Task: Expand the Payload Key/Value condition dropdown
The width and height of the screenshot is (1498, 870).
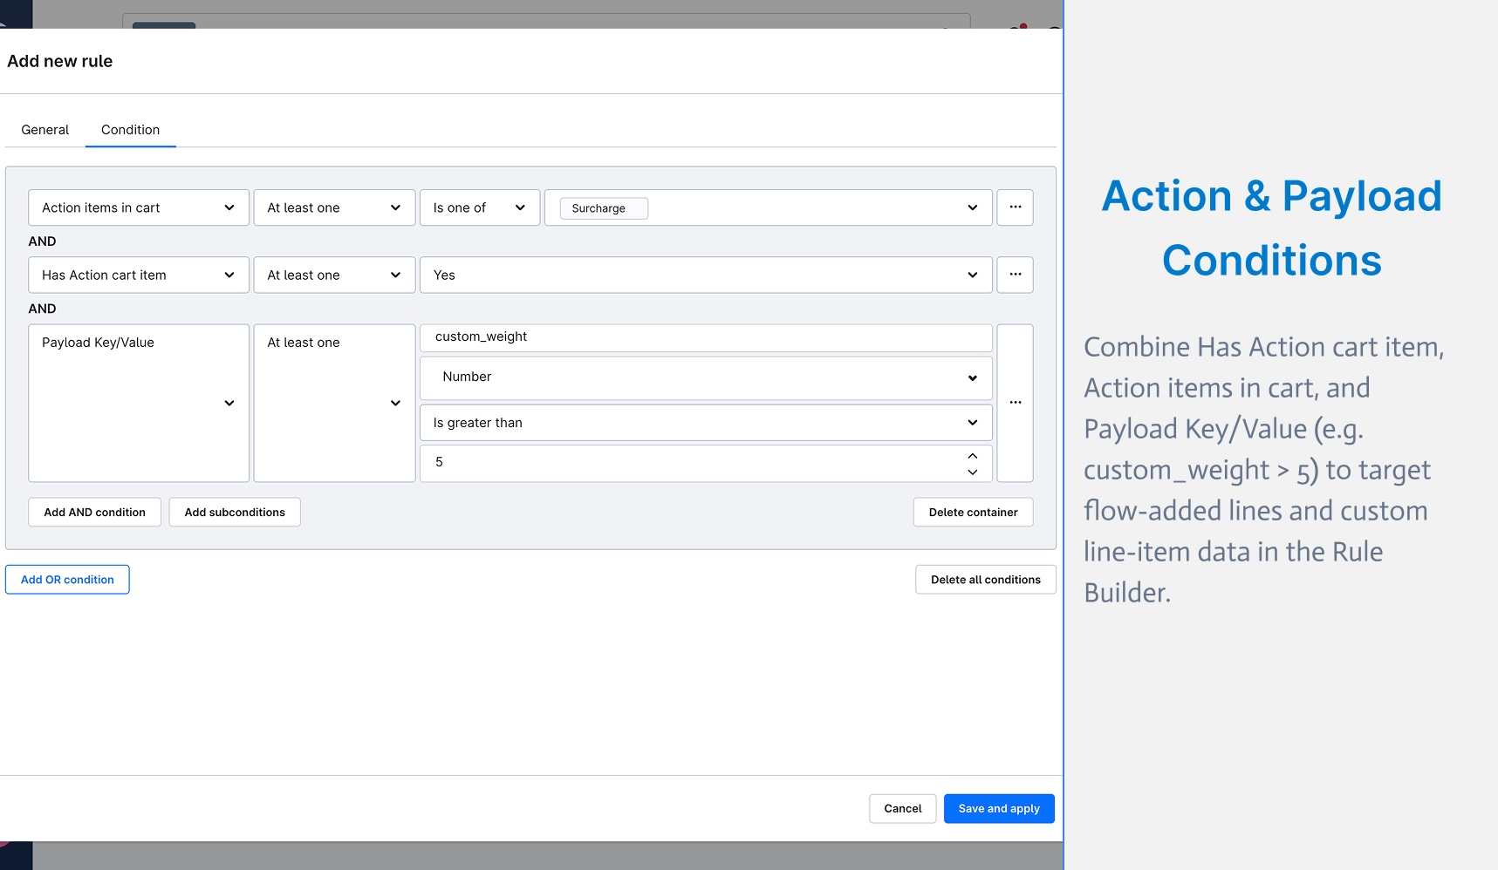Action: [139, 403]
